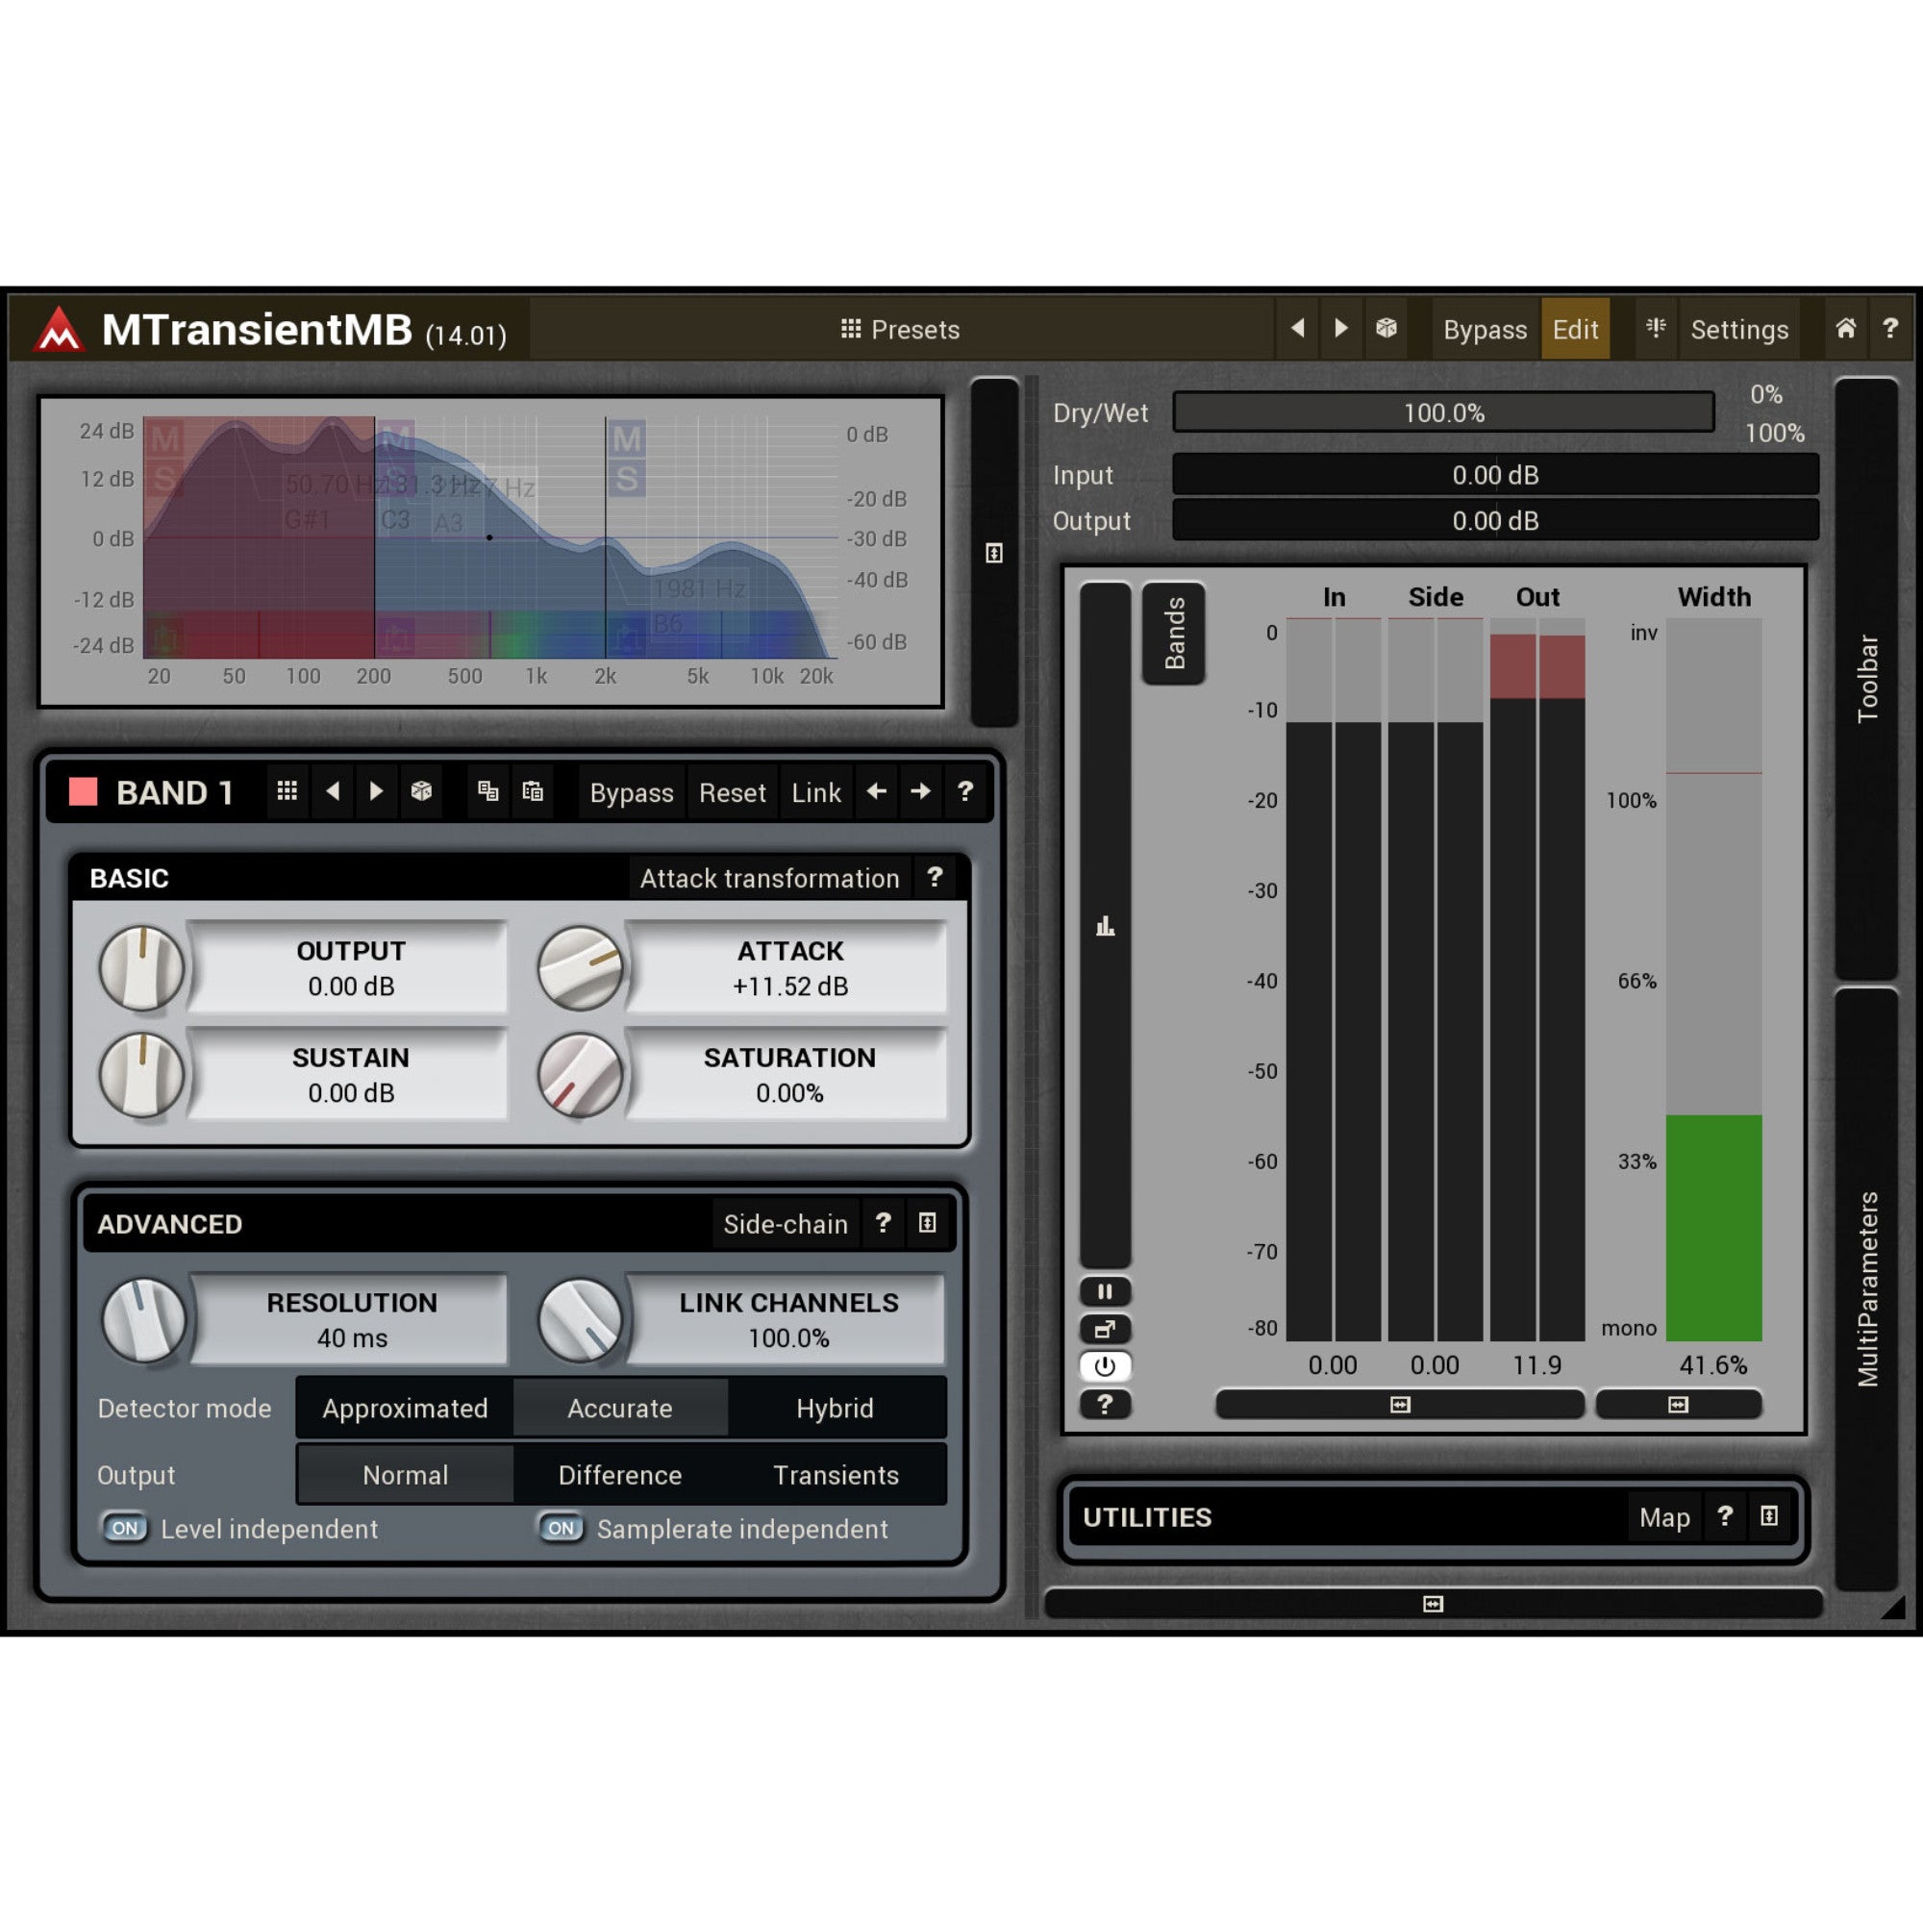
Task: Expand the Utilities panel icon
Action: point(1769,1516)
